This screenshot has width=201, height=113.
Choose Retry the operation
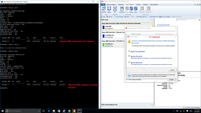138,51
